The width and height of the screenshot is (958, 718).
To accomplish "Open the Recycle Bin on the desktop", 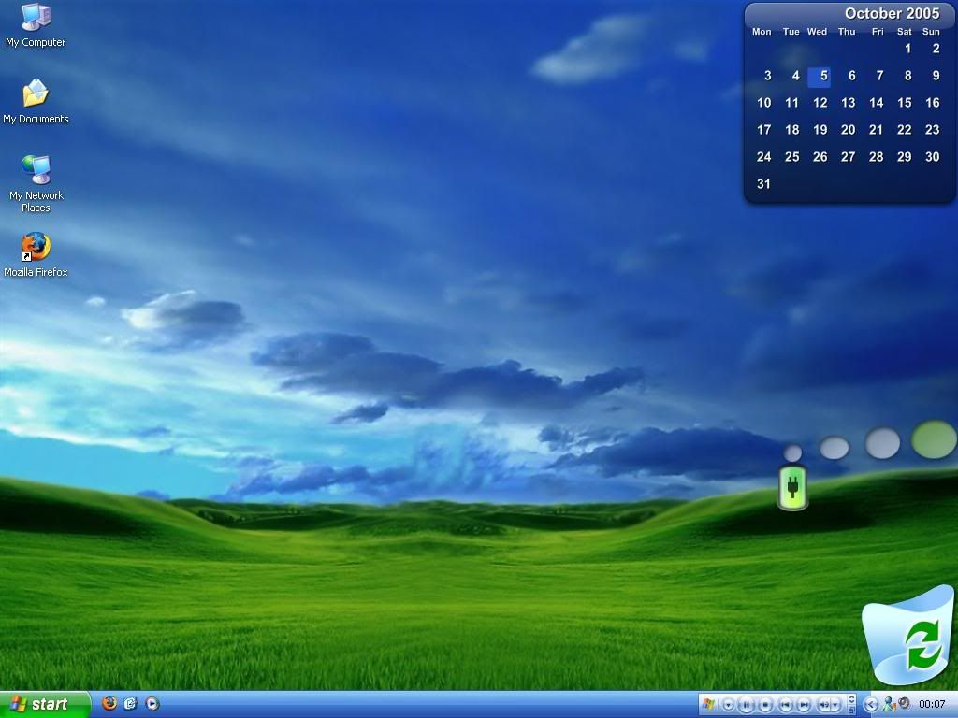I will 909,636.
